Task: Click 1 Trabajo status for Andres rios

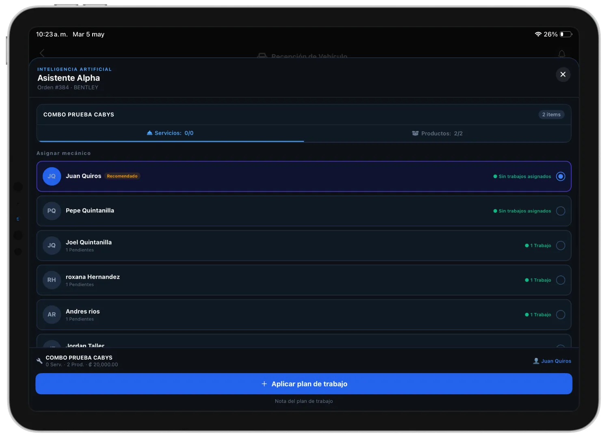Action: pyautogui.click(x=538, y=315)
